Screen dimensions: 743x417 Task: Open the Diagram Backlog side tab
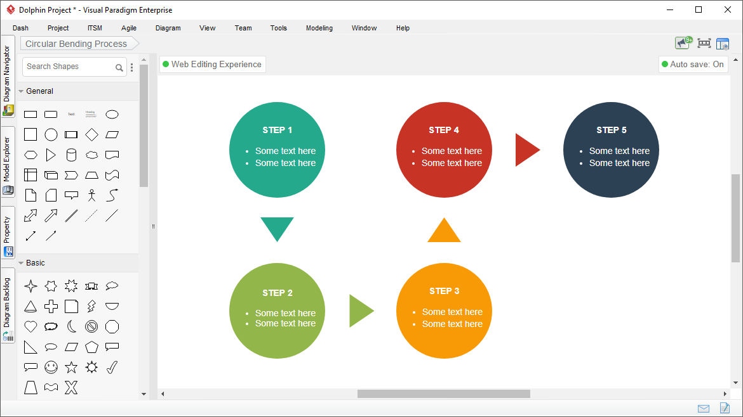click(x=7, y=305)
